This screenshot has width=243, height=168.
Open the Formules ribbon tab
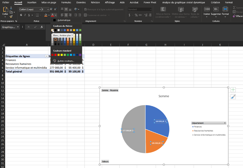pos(66,2)
